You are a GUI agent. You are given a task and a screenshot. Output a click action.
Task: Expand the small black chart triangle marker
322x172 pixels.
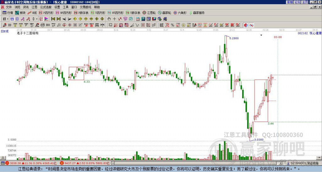pyautogui.click(x=261, y=35)
